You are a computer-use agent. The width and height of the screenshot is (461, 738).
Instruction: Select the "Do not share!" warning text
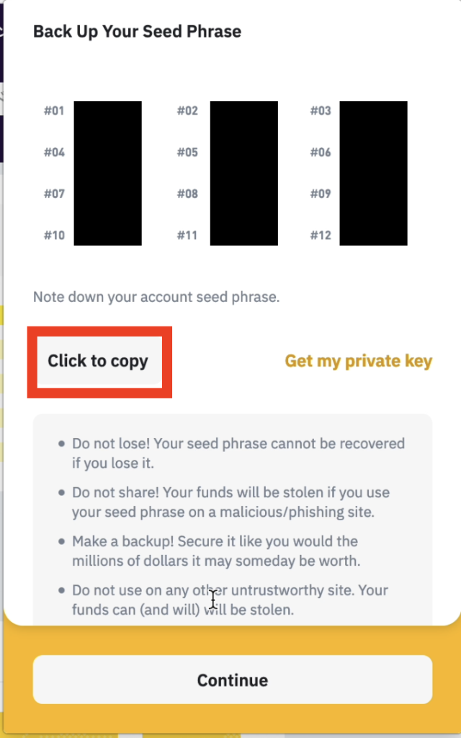[x=230, y=502]
